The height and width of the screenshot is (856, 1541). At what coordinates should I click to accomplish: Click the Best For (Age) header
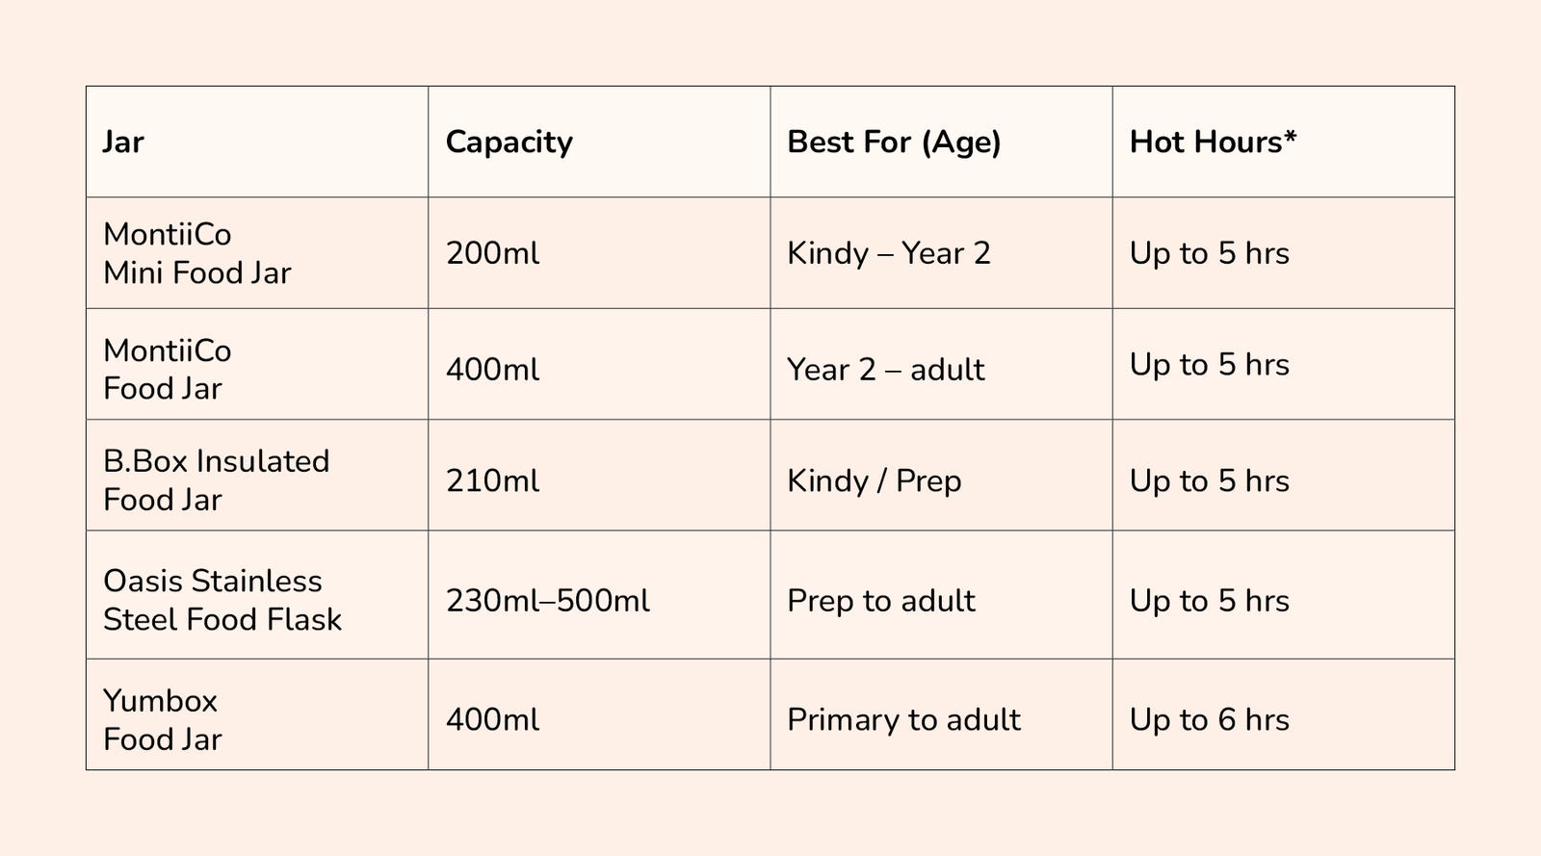pos(941,142)
